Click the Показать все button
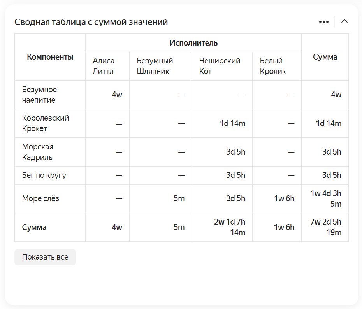Screen dimensions: 362x309 (45, 257)
